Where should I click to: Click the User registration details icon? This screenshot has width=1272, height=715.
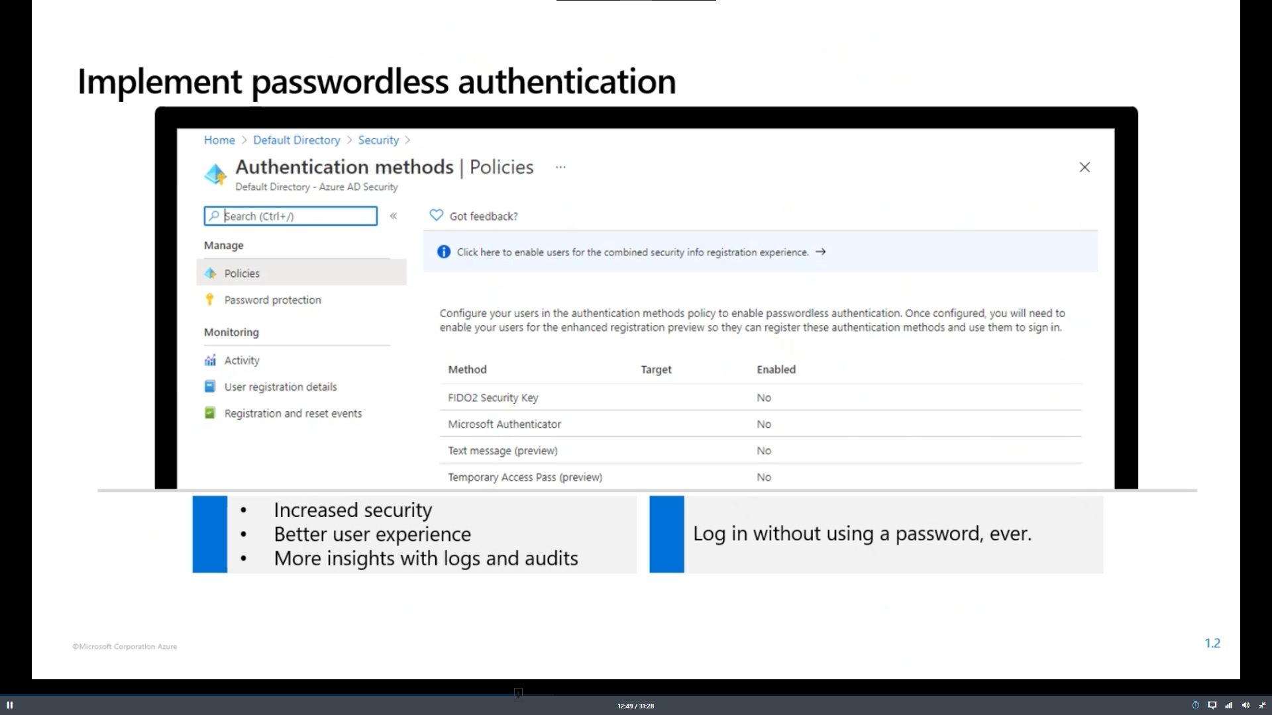210,386
